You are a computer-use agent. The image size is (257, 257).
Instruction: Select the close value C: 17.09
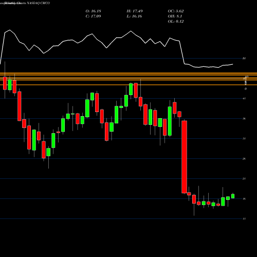coord(93,16)
